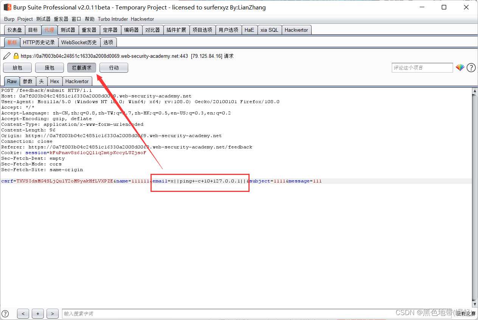Click the 评论这个项目 comment field
This screenshot has width=478, height=320.
(x=422, y=68)
